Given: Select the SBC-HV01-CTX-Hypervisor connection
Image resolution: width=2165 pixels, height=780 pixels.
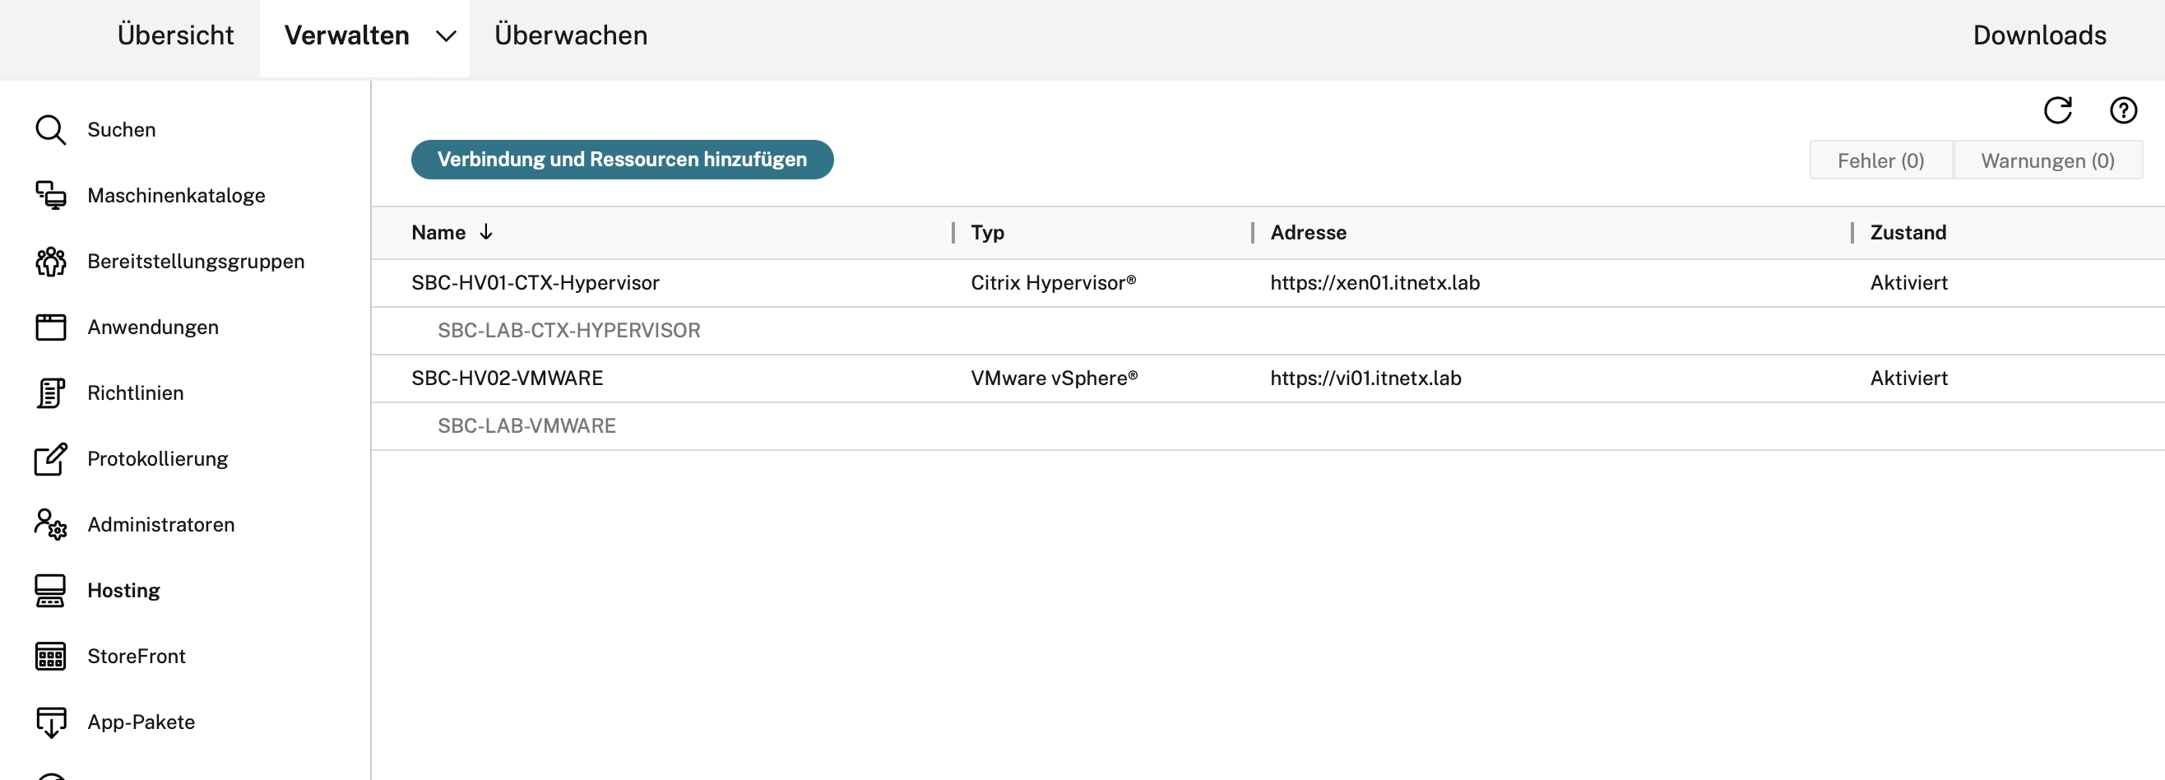Looking at the screenshot, I should click(x=535, y=283).
